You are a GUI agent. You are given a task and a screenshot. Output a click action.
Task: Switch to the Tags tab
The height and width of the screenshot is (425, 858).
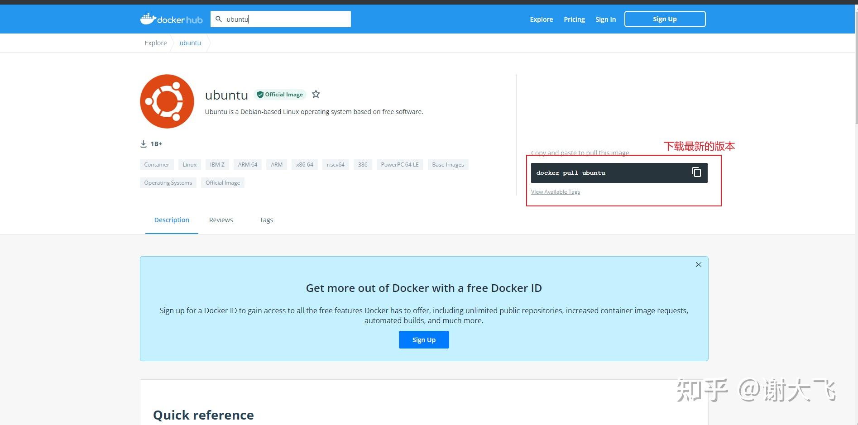pyautogui.click(x=266, y=220)
